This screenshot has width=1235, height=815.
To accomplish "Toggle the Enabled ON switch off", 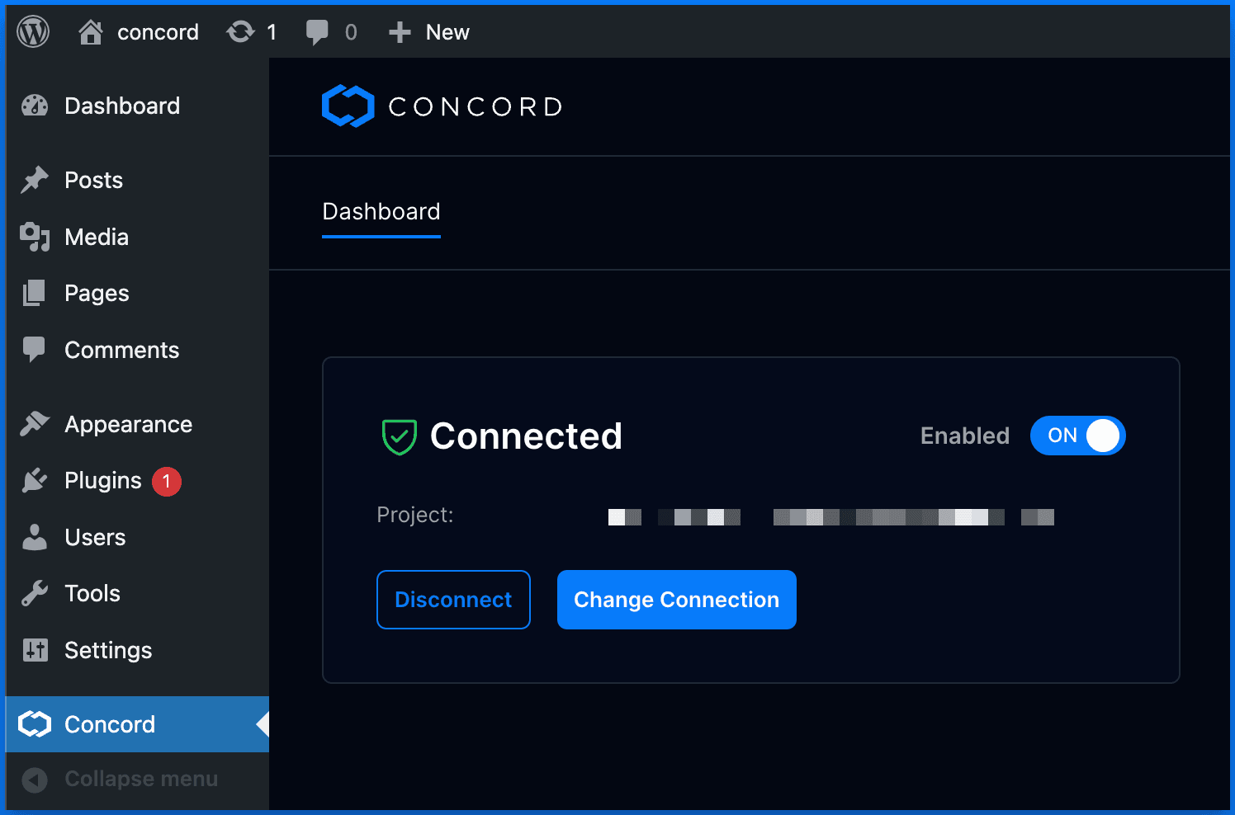I will [x=1077, y=436].
